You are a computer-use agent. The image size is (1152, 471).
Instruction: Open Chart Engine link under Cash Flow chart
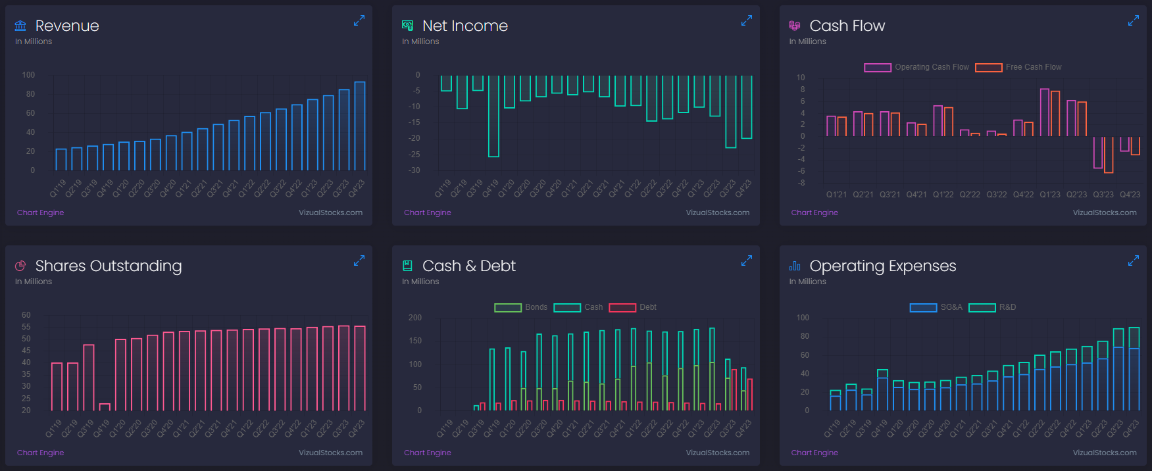pyautogui.click(x=814, y=212)
